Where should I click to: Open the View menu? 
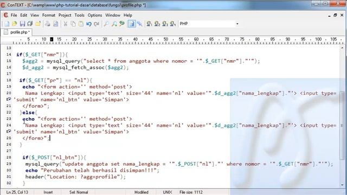coord(35,15)
